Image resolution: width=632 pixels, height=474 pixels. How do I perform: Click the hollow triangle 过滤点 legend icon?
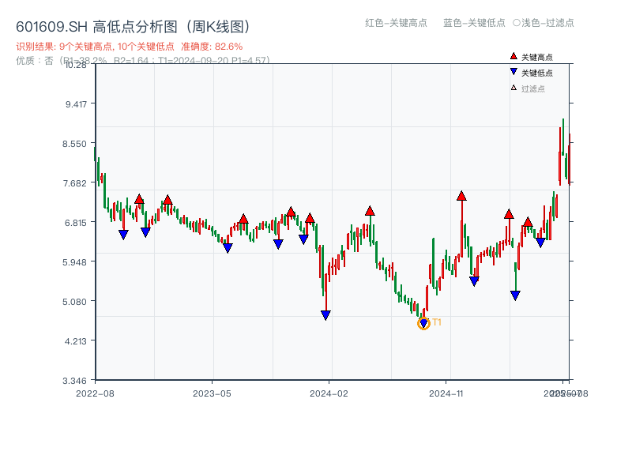click(x=513, y=88)
